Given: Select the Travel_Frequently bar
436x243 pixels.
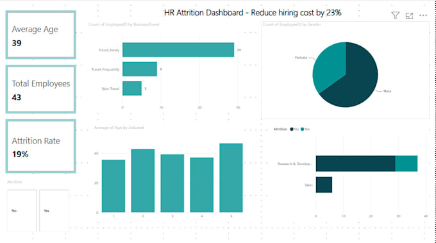Looking at the screenshot, I should point(140,69).
